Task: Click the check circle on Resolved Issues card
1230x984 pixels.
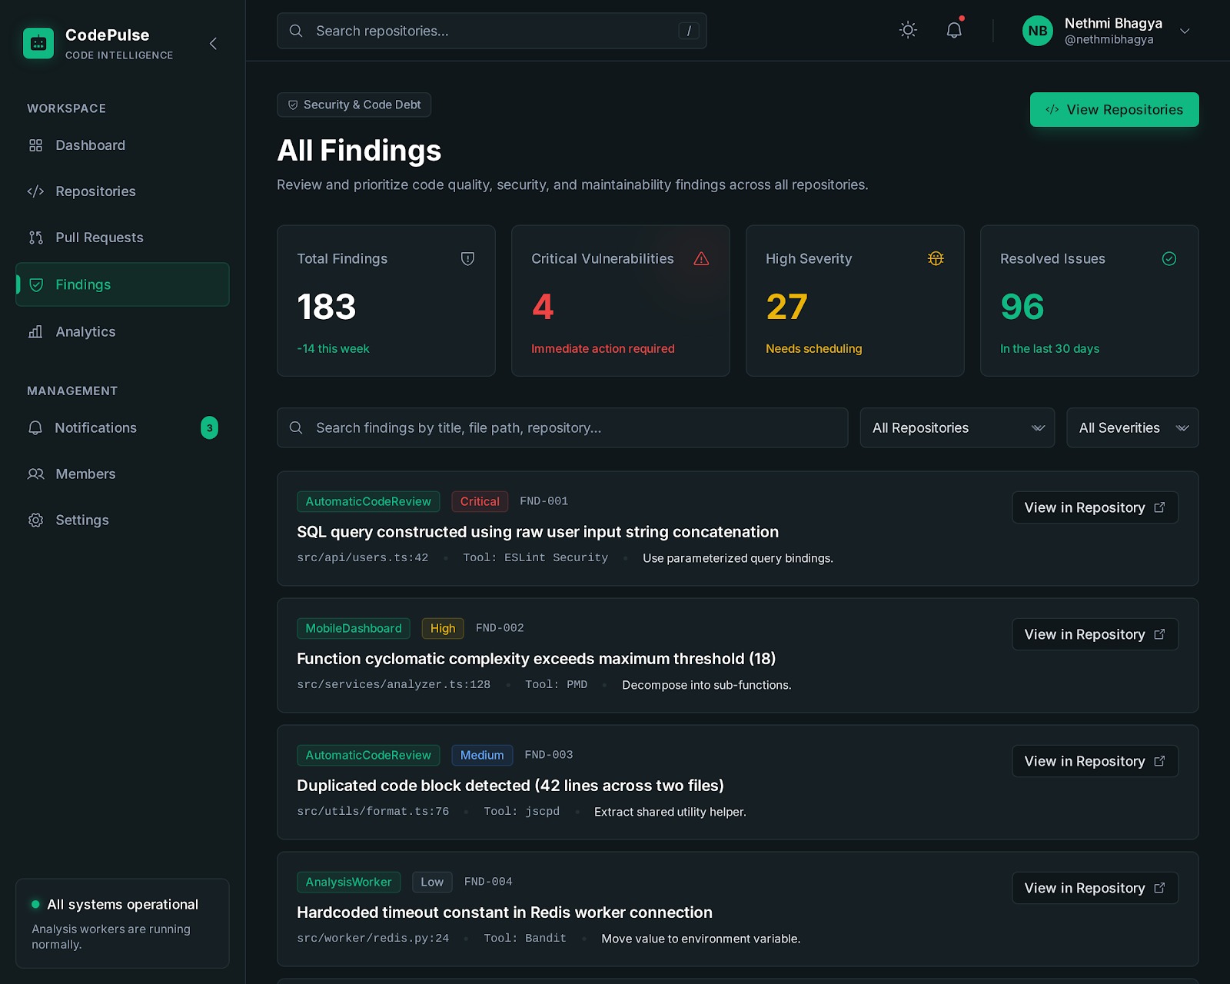Action: 1169,258
